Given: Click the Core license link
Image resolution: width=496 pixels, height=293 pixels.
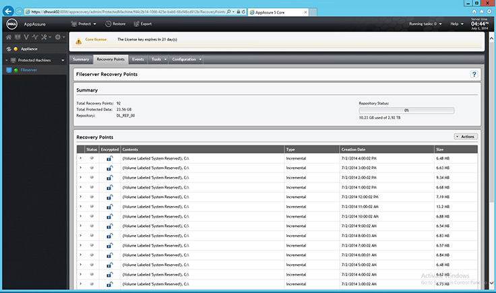Looking at the screenshot, I should click(96, 40).
